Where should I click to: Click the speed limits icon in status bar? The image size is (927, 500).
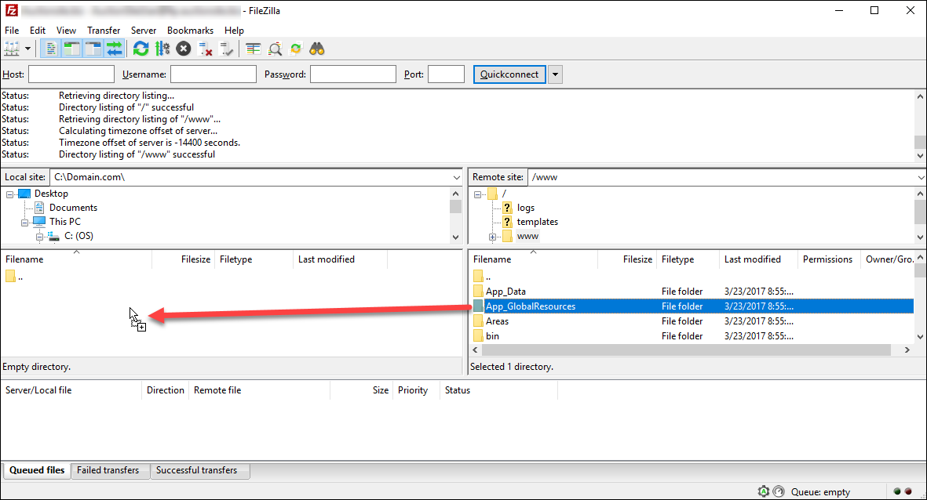tap(779, 491)
